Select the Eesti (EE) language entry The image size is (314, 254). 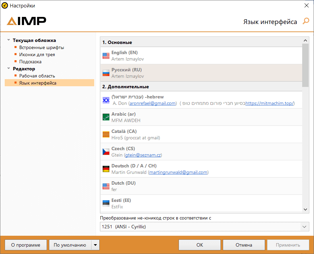[x=201, y=204]
